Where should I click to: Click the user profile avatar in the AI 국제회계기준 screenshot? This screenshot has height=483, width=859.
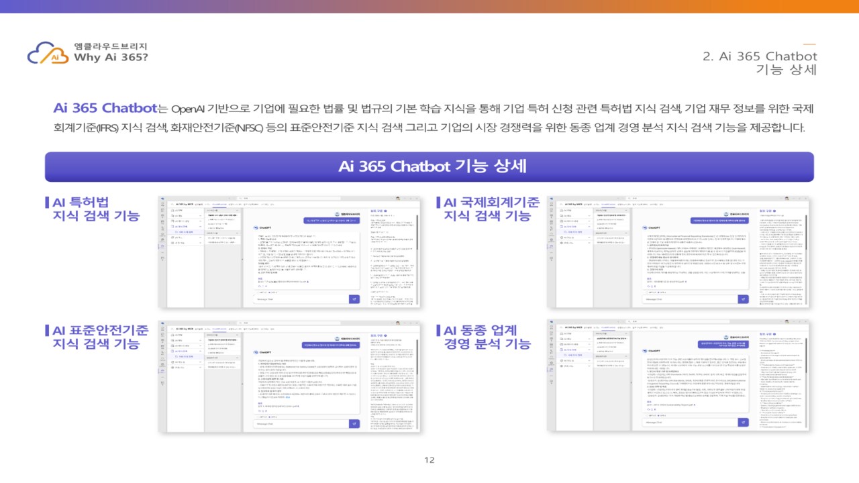(x=787, y=199)
